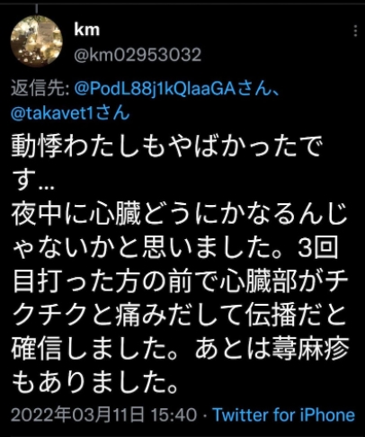The height and width of the screenshot is (437, 365).
Task: Click the line starting クチクと痛みだして
Action: pos(179,316)
